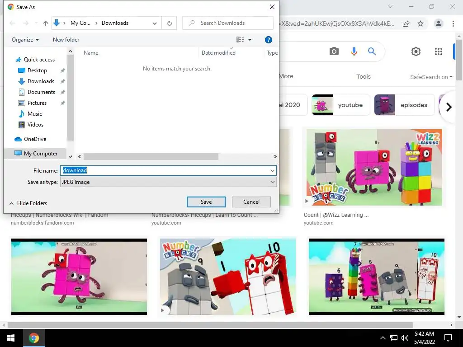This screenshot has height=347, width=463.
Task: Click Chrome icon in the taskbar
Action: tap(33, 338)
